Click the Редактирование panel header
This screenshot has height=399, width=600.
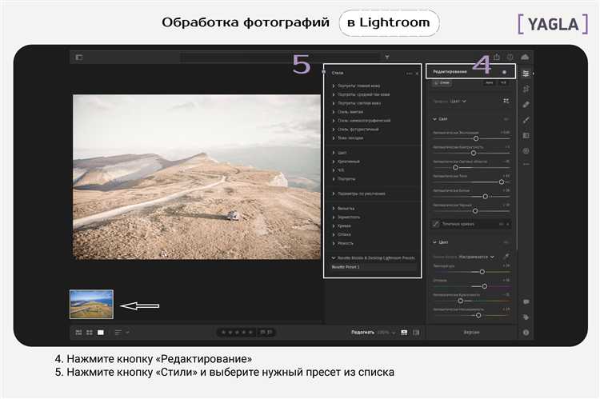(x=470, y=71)
